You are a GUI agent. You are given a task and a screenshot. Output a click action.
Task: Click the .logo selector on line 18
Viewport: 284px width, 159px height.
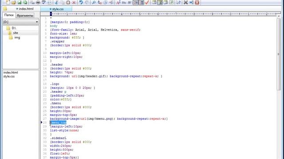point(55,84)
